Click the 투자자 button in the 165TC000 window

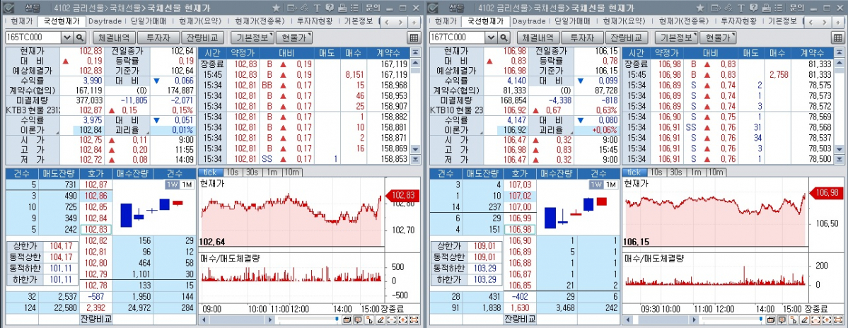pyautogui.click(x=158, y=37)
